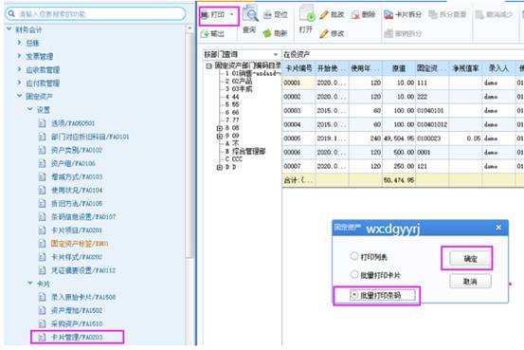
Task: Click the sidebar scrollbar up arrow
Action: pyautogui.click(x=190, y=28)
